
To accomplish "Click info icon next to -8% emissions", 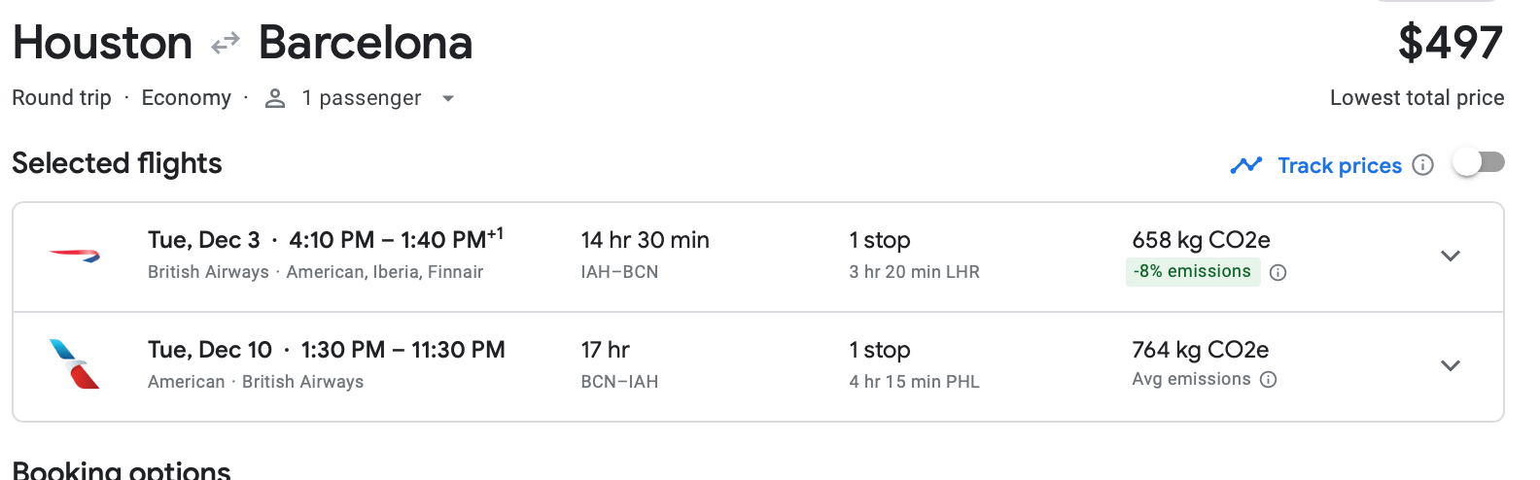I will click(1278, 273).
